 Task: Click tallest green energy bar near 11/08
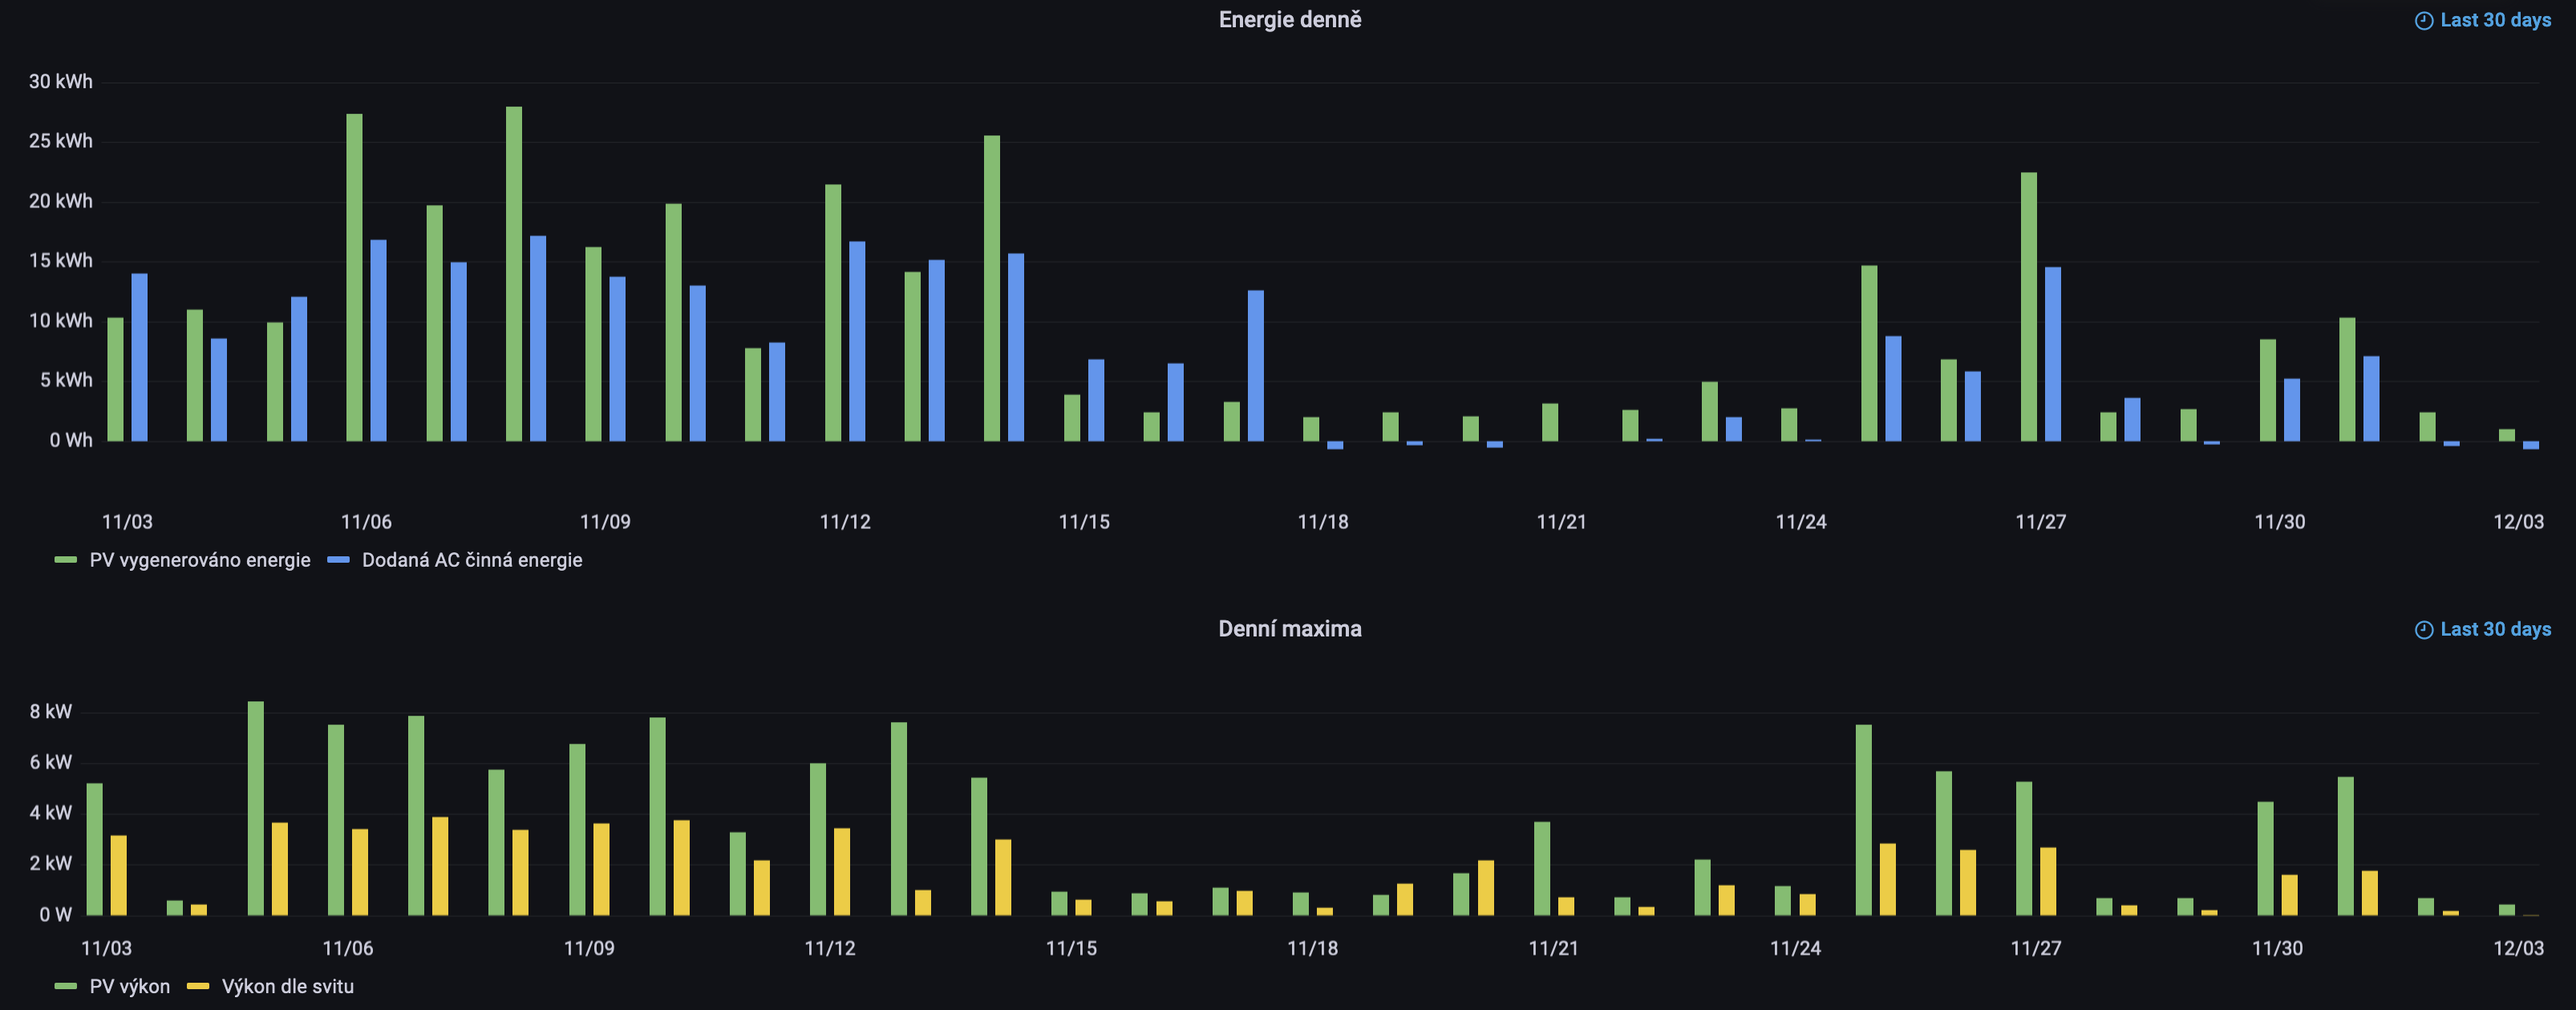click(x=514, y=275)
